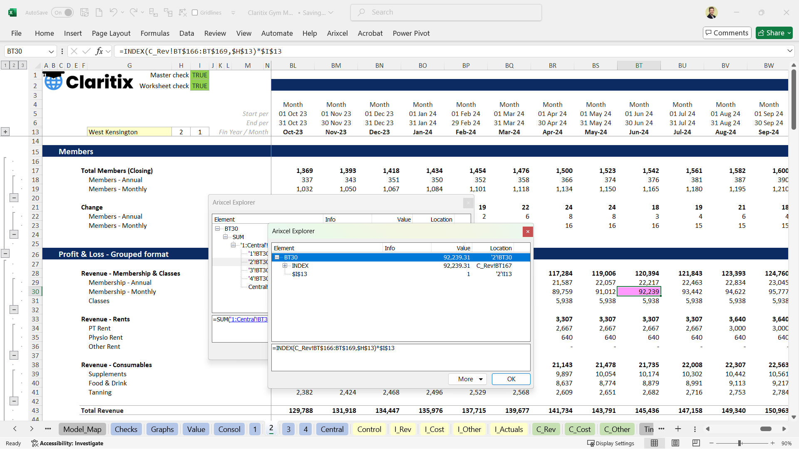Adjust the zoom slider in status bar
The image size is (799, 449).
click(x=740, y=443)
